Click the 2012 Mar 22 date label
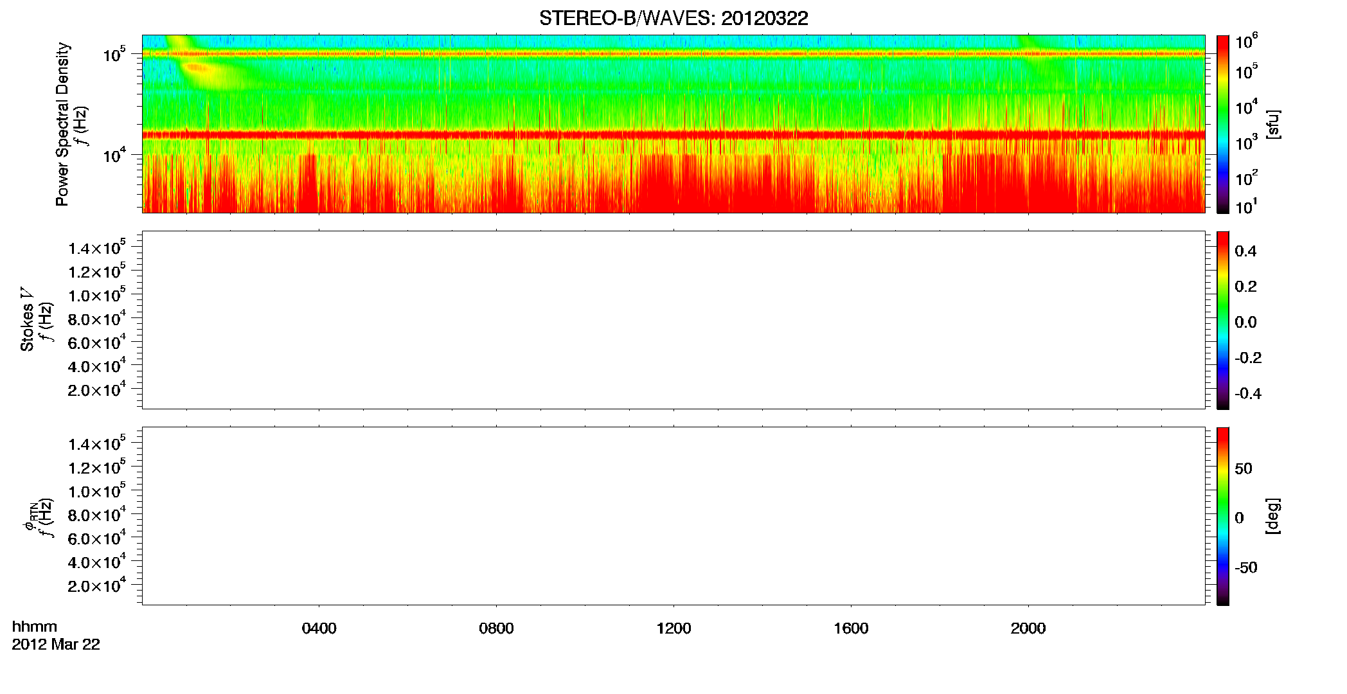This screenshot has height=694, width=1347. tap(56, 645)
